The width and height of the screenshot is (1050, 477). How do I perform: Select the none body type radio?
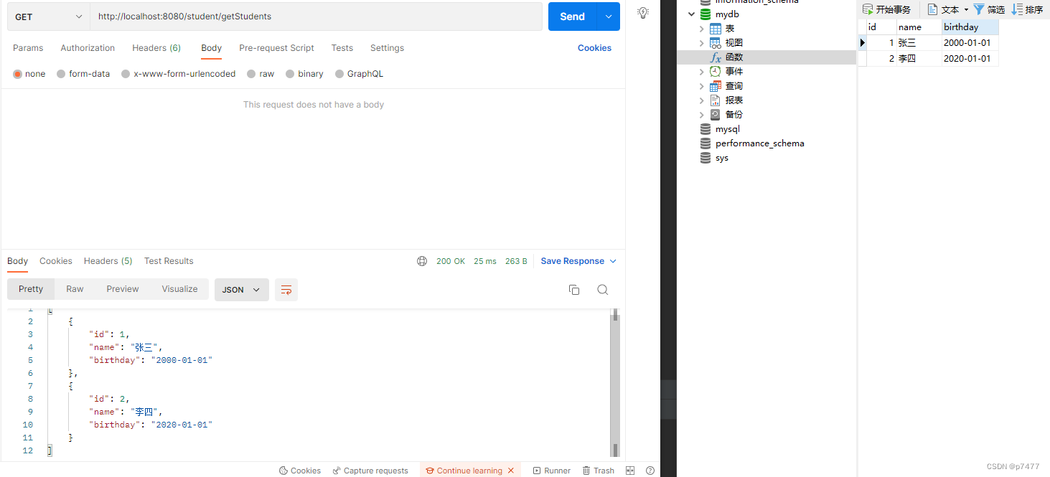click(17, 74)
